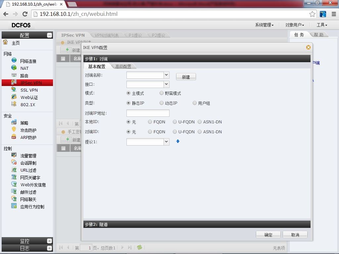This screenshot has width=339, height=254.
Task: Open the 对象用户 menu
Action: [x=294, y=25]
